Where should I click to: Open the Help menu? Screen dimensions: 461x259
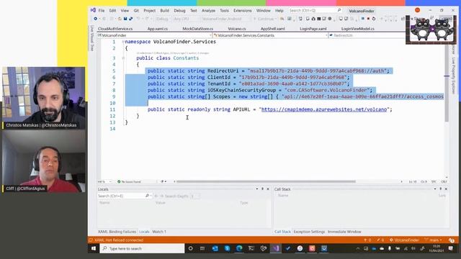279,11
